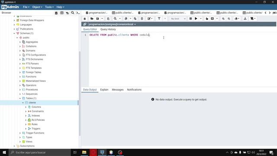Viewport: 277px width, 156px height.
Task: Expand the Aggregates tree node
Action: tap(20, 42)
